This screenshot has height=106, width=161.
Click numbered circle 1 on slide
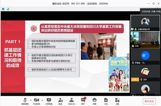point(34,29)
